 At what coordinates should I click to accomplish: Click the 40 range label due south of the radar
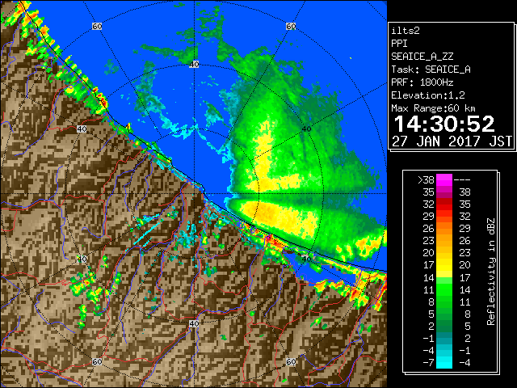coord(194,323)
